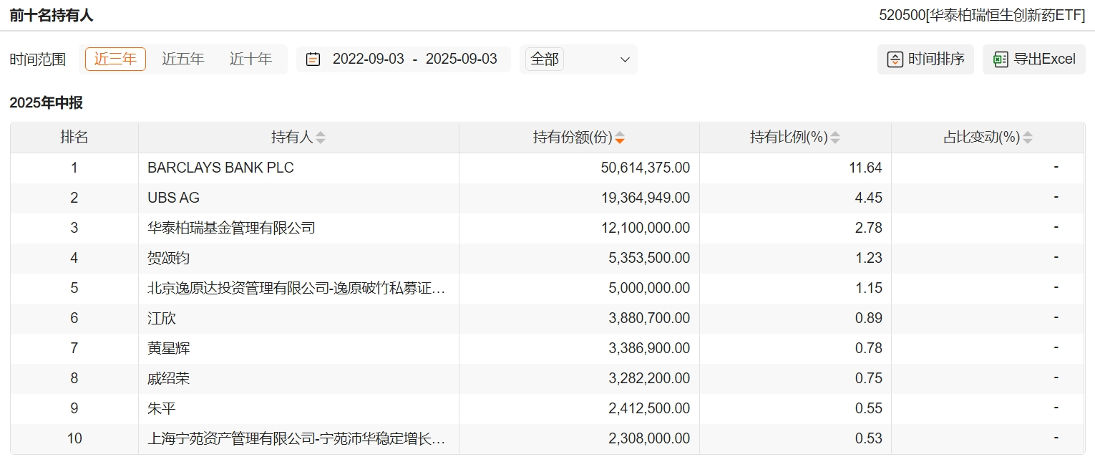Screen dimensions: 1095x462
Task: Click 北京逸原达投资管理有限公司 holder entry
Action: click(296, 288)
